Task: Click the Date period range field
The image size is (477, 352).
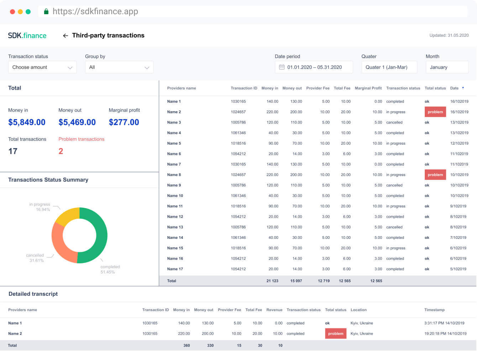Action: (314, 67)
